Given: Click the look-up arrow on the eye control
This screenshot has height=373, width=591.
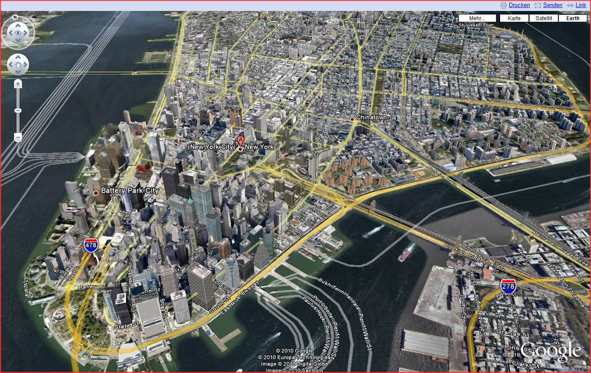Looking at the screenshot, I should pos(18,25).
